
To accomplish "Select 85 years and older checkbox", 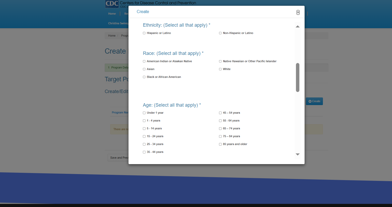I will click(x=220, y=144).
